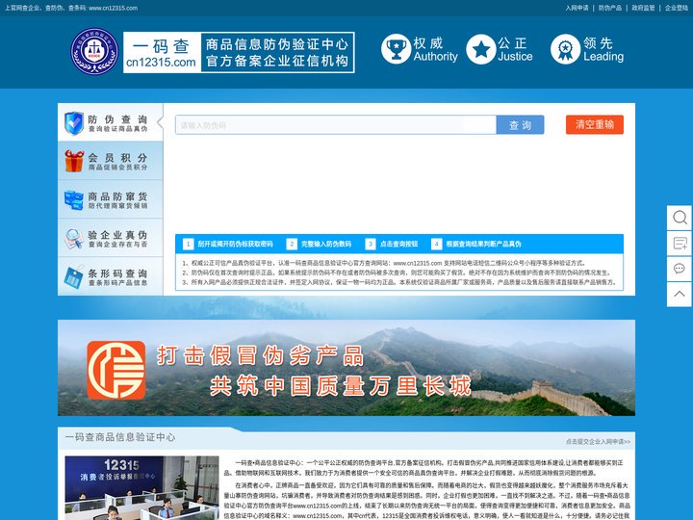Click the trophy Authority icon

(x=396, y=49)
